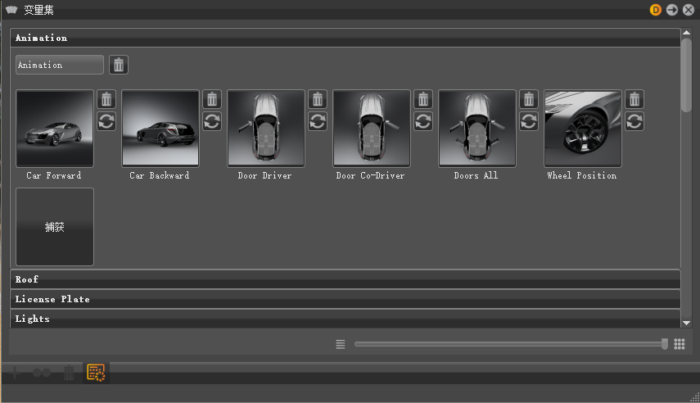Delete the Car Backward variant
This screenshot has height=403, width=700.
pos(212,99)
